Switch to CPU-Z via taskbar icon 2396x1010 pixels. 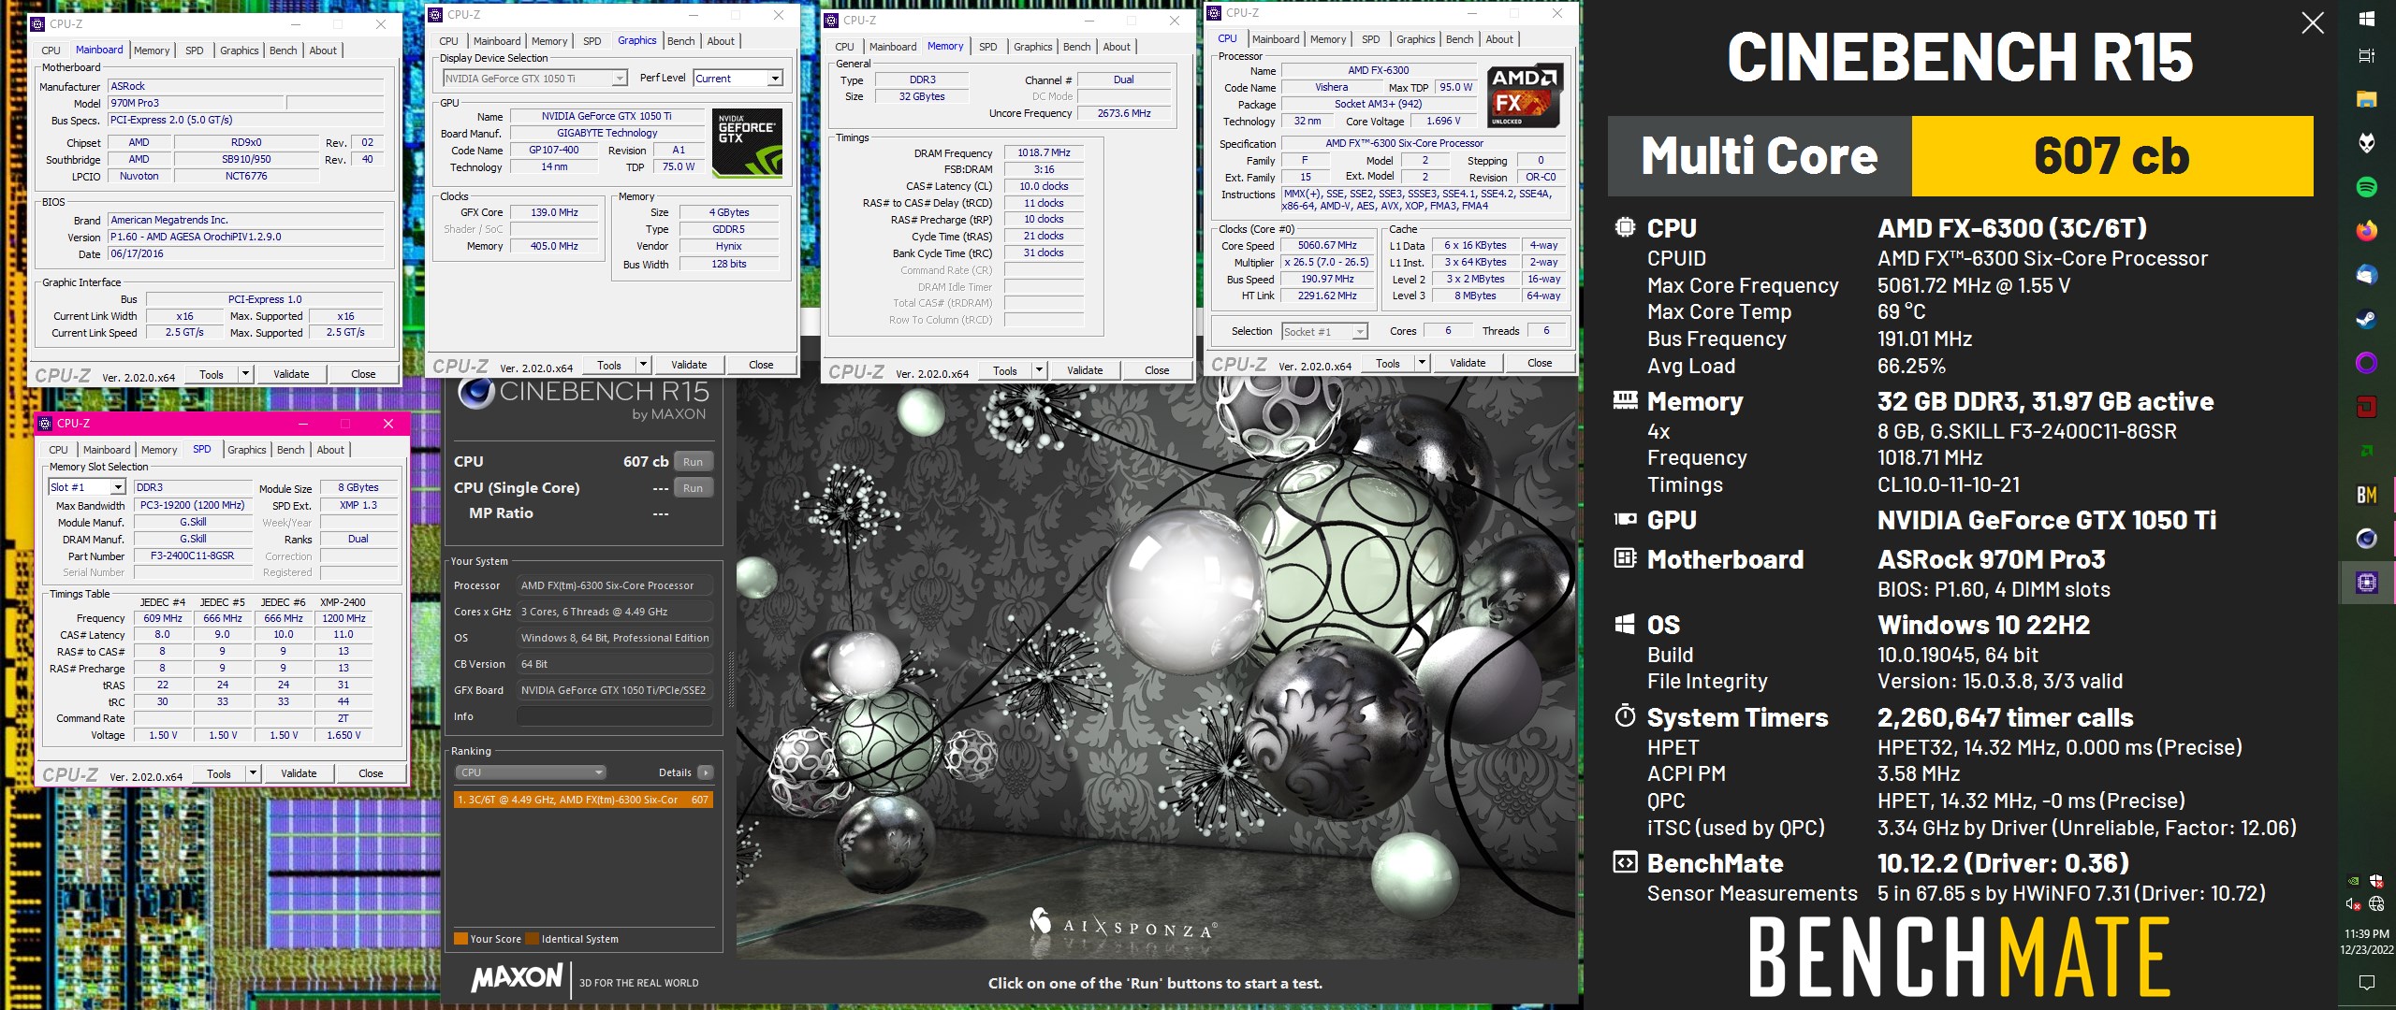(2366, 583)
